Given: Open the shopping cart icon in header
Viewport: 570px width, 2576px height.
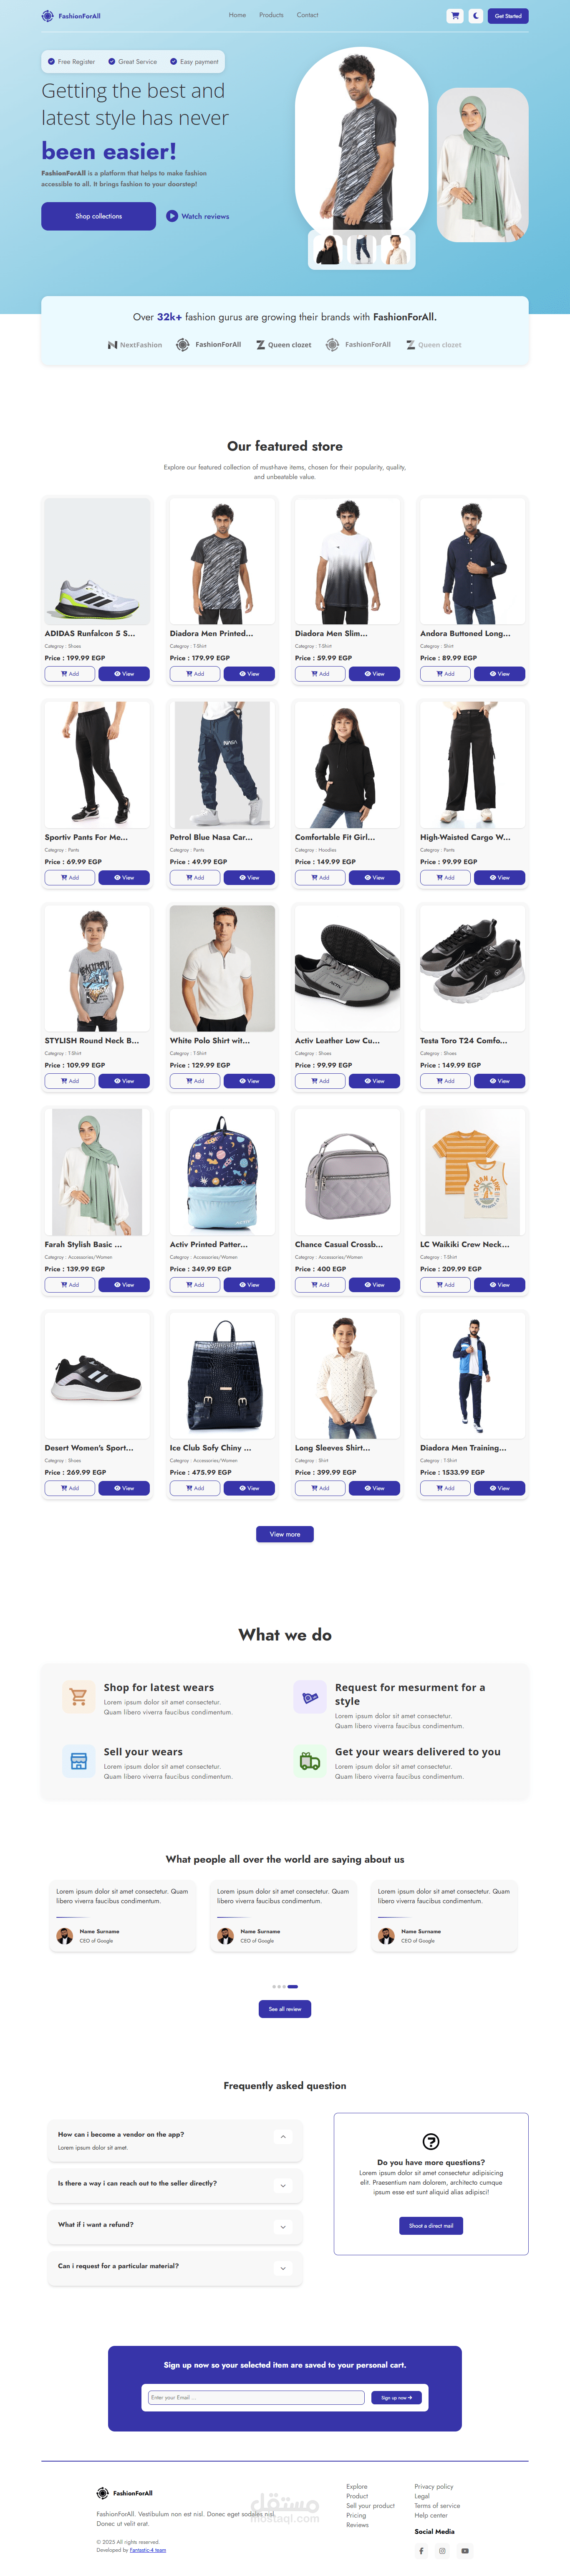Looking at the screenshot, I should [455, 16].
